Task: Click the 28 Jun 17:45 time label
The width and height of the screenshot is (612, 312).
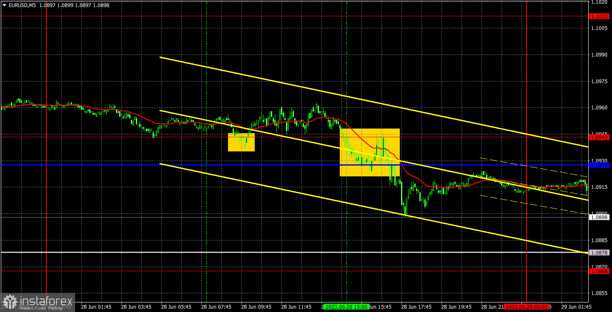Action: click(416, 307)
